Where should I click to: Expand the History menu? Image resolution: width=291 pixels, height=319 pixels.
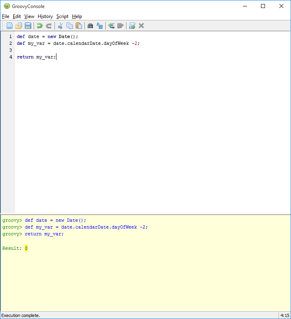coord(45,16)
